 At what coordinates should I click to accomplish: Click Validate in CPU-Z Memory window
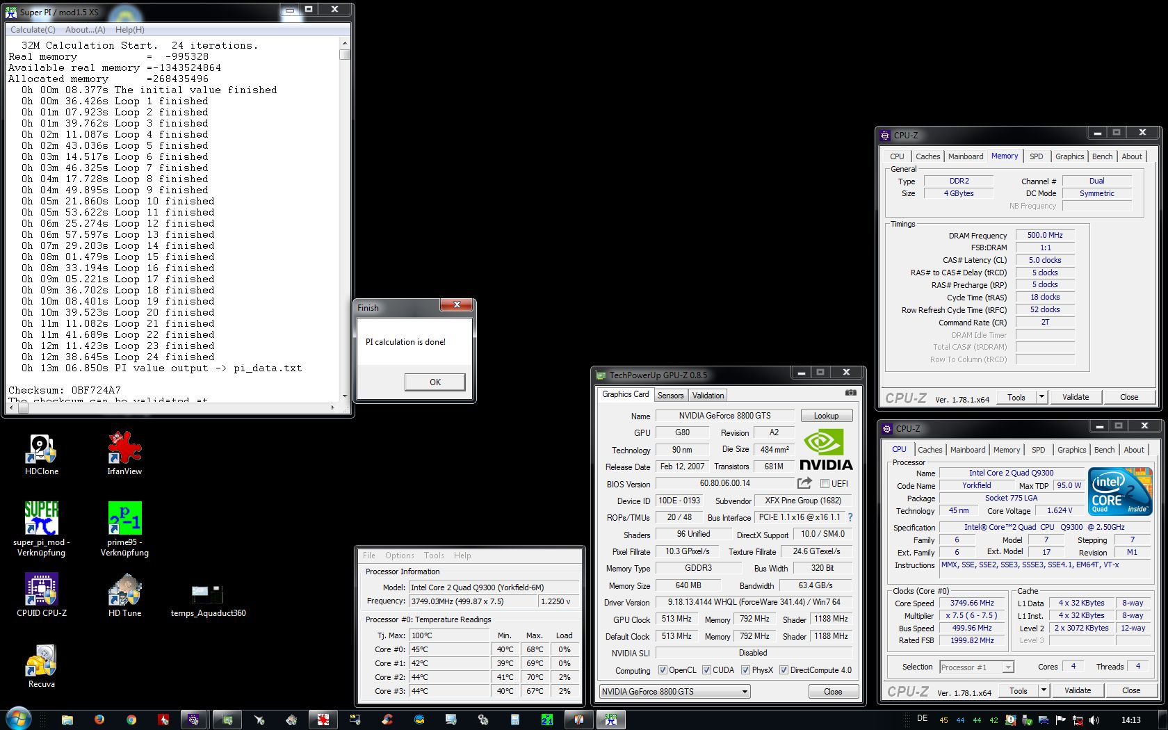coord(1075,397)
